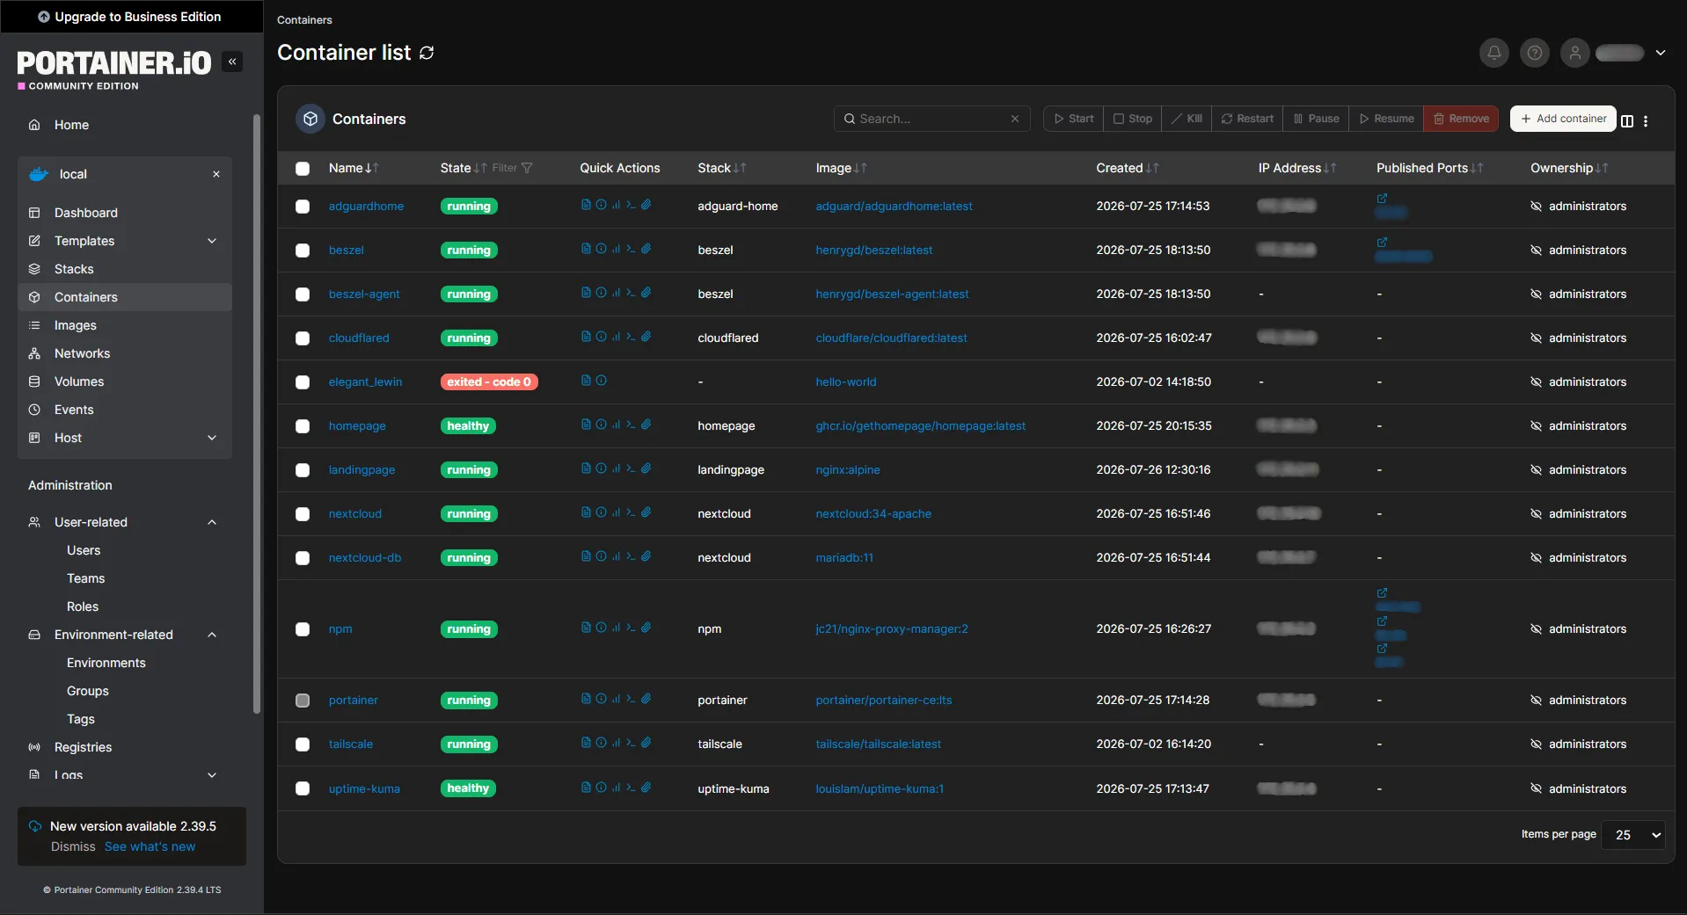This screenshot has height=915, width=1687.
Task: Click the Restart button
Action: [x=1247, y=119]
